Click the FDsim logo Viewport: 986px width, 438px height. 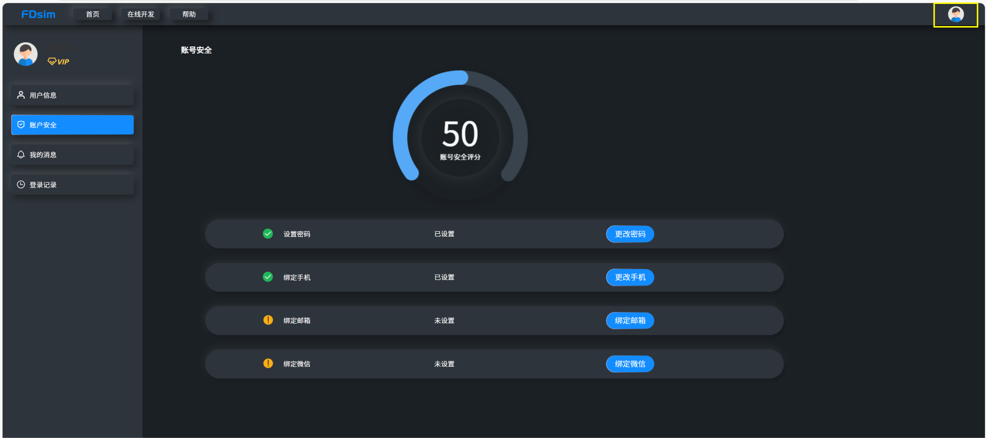38,14
